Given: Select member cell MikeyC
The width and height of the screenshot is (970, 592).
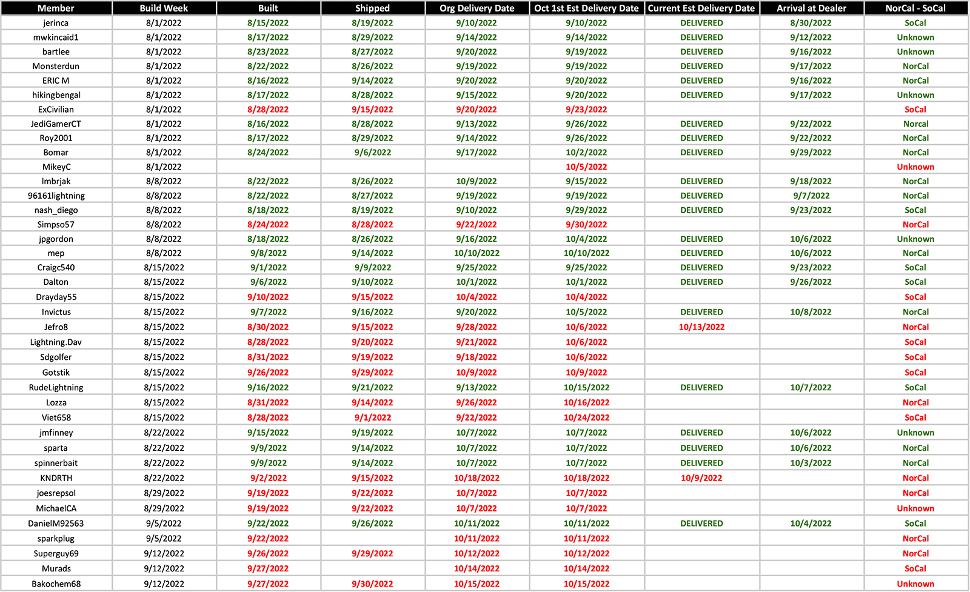Looking at the screenshot, I should (x=56, y=167).
